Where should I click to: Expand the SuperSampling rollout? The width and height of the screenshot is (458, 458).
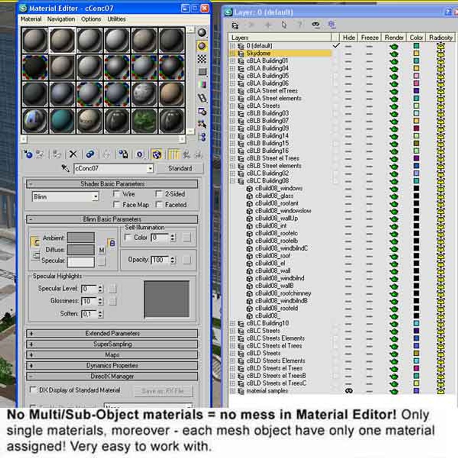(x=112, y=344)
